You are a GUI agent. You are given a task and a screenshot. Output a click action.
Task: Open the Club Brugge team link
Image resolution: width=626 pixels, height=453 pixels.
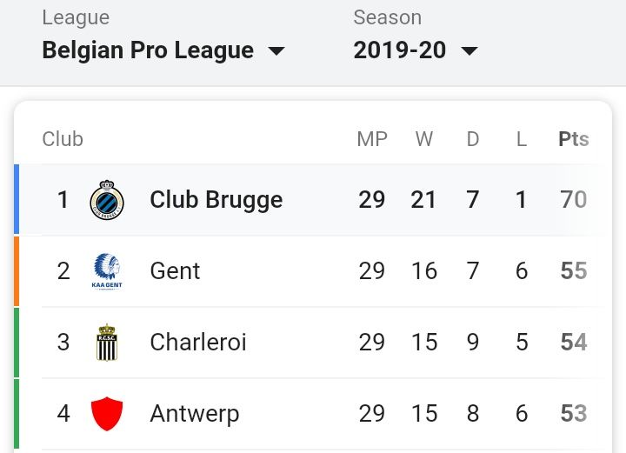click(216, 200)
